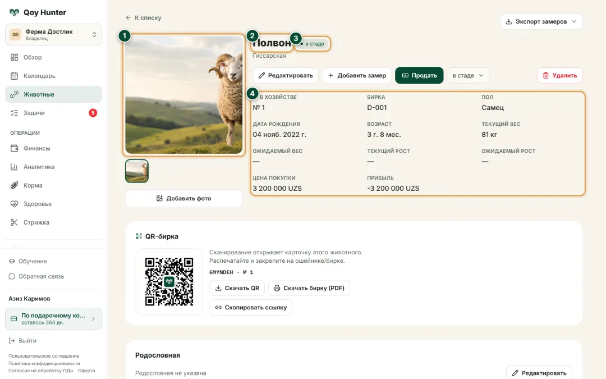The width and height of the screenshot is (606, 379).
Task: Open Стрижка with the scissors icon
Action: point(14,222)
